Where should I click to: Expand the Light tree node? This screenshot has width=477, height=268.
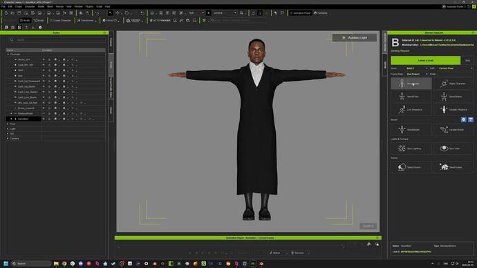point(8,129)
